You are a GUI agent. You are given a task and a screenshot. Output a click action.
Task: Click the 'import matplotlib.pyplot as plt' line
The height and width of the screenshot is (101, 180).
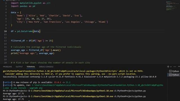pyautogui.click(x=31, y=3)
